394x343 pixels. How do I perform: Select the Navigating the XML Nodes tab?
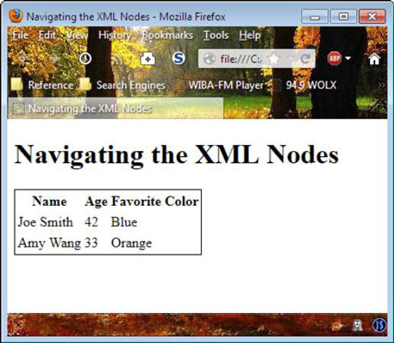(x=116, y=108)
